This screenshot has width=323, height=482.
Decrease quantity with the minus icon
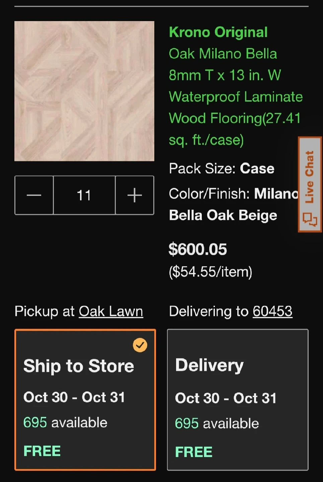[x=34, y=195]
